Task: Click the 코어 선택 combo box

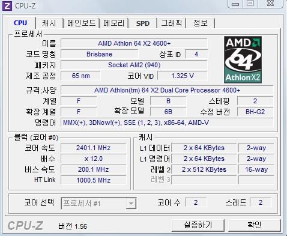Action: pyautogui.click(x=98, y=204)
